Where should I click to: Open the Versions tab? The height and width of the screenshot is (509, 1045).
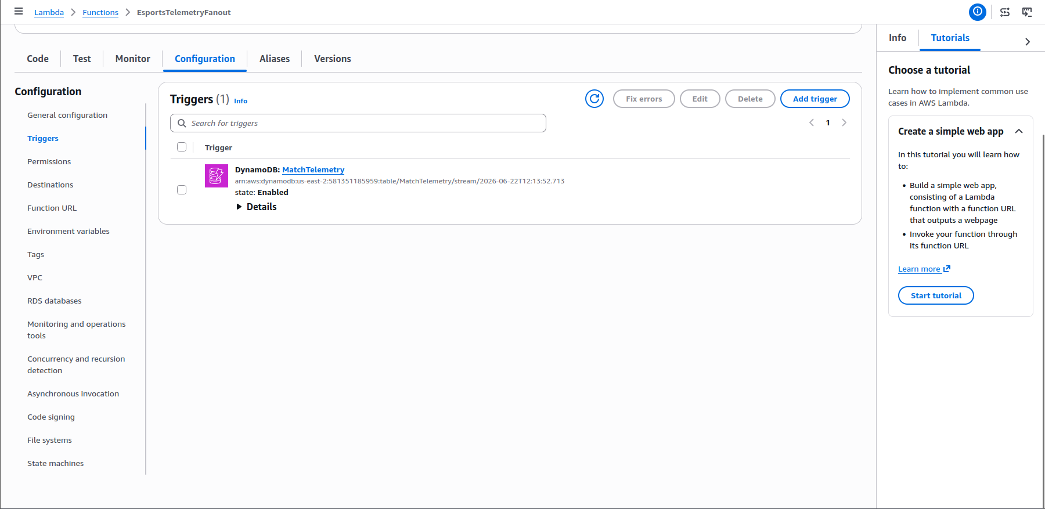click(x=333, y=59)
